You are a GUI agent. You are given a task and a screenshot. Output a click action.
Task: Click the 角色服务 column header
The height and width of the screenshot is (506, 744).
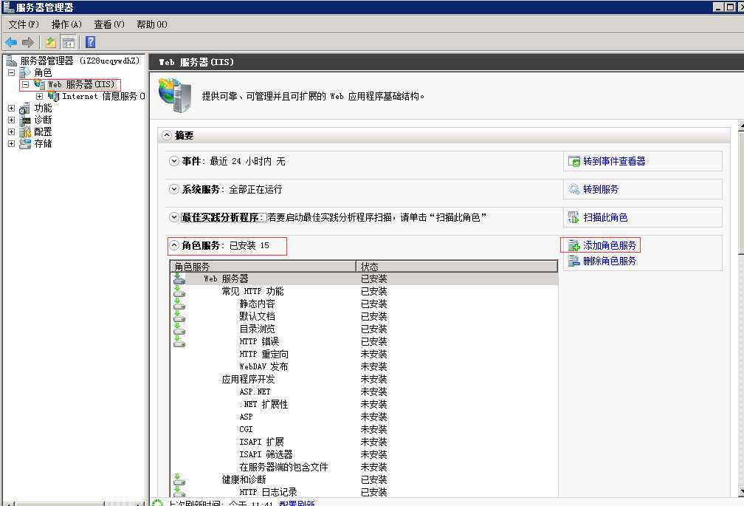click(263, 266)
